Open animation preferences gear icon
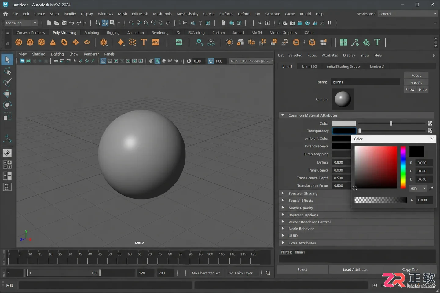 (268, 273)
